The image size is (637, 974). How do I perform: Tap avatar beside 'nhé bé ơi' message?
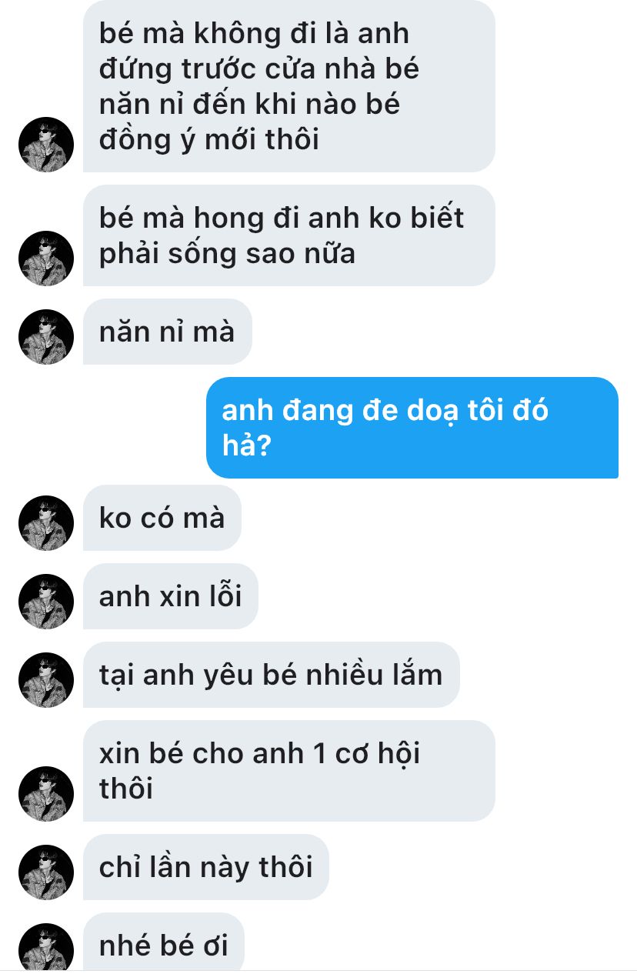click(x=46, y=947)
